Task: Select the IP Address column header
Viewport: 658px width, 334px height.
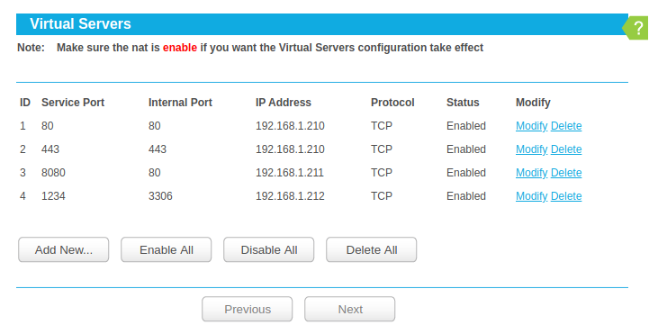Action: (284, 103)
